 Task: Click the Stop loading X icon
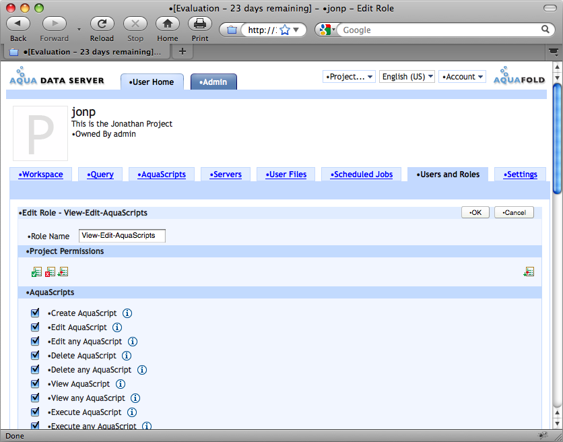click(x=135, y=24)
